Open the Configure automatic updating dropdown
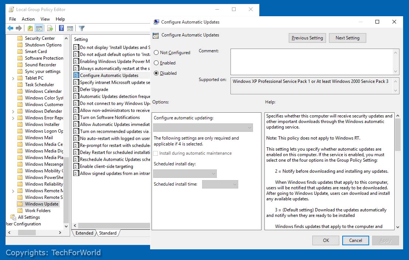Image resolution: width=409 pixels, height=260 pixels. 203,128
